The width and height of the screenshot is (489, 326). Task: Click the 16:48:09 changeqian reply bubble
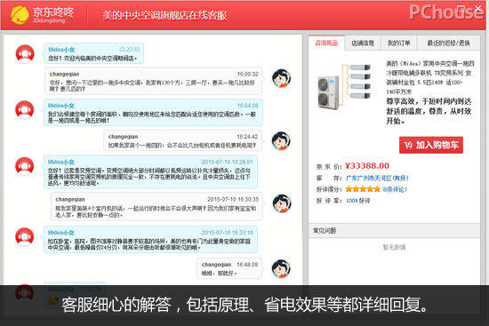[x=229, y=268]
